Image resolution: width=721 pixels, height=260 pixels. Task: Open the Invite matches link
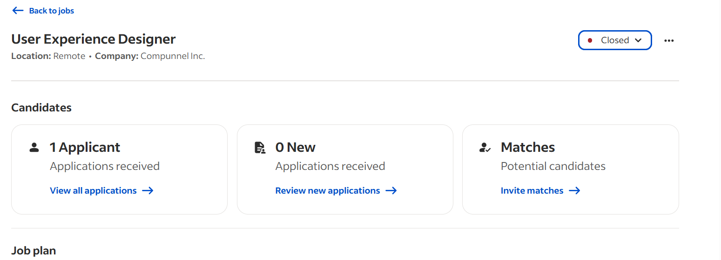(x=540, y=190)
